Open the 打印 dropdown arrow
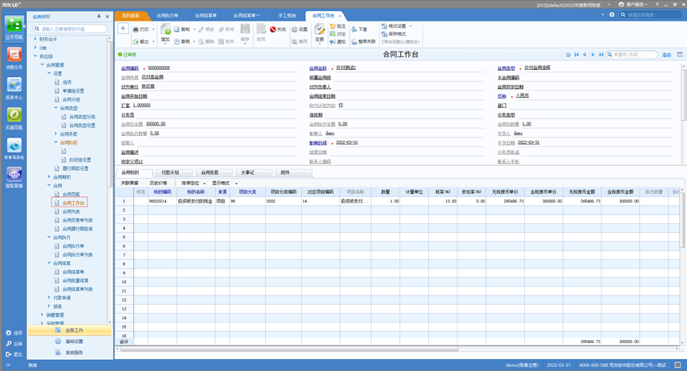This screenshot has width=687, height=371. (153, 29)
